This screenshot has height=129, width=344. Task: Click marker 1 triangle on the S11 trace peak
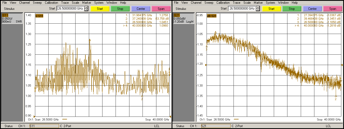[x=90, y=40]
